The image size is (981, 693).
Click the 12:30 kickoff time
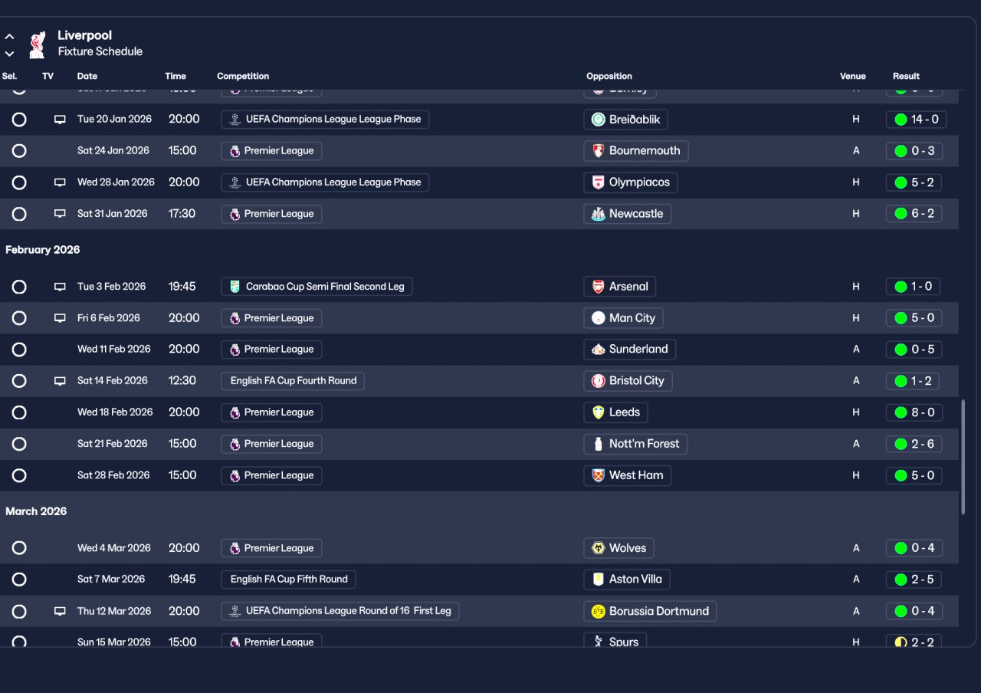(x=182, y=381)
